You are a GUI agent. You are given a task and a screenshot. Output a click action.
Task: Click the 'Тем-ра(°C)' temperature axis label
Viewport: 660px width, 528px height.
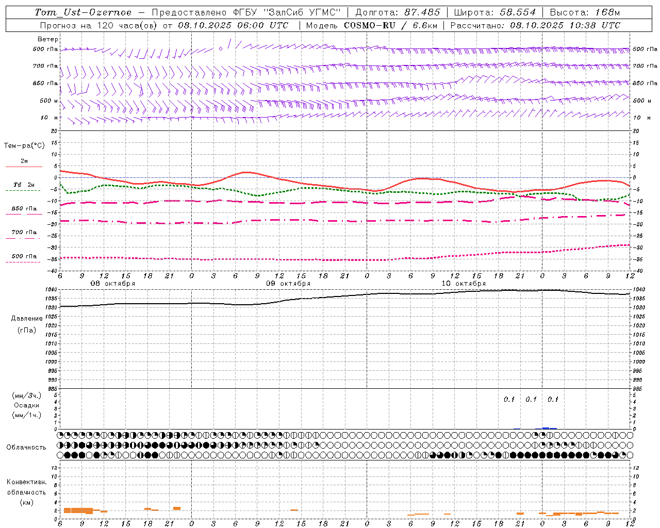25,146
